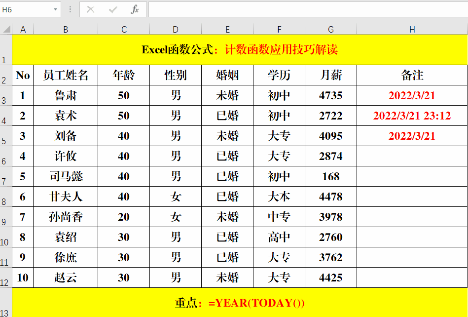Viewport: 468px width, 317px height.
Task: Click the '月薪' header cell
Action: [331, 75]
